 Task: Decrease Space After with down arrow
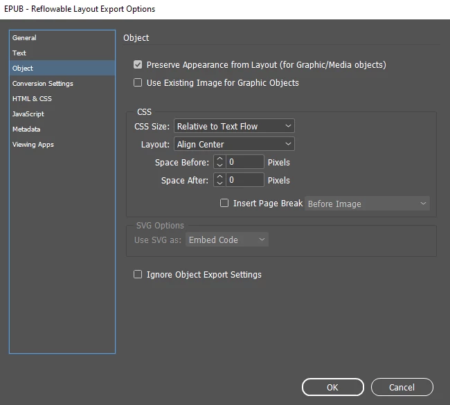coord(220,183)
